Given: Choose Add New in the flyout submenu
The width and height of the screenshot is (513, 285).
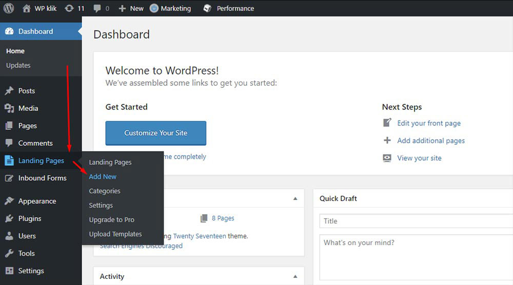Looking at the screenshot, I should [103, 177].
